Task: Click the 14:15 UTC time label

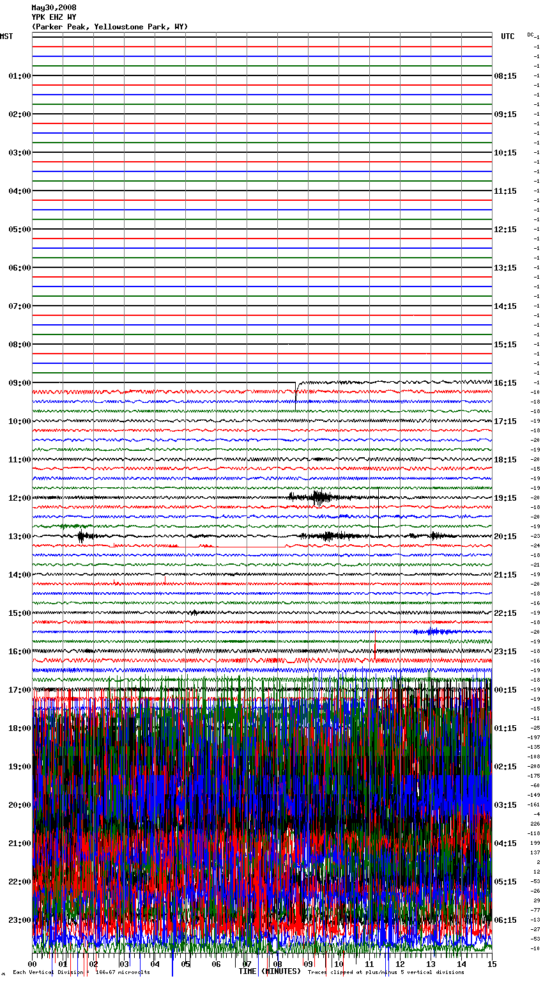Action: (x=505, y=306)
